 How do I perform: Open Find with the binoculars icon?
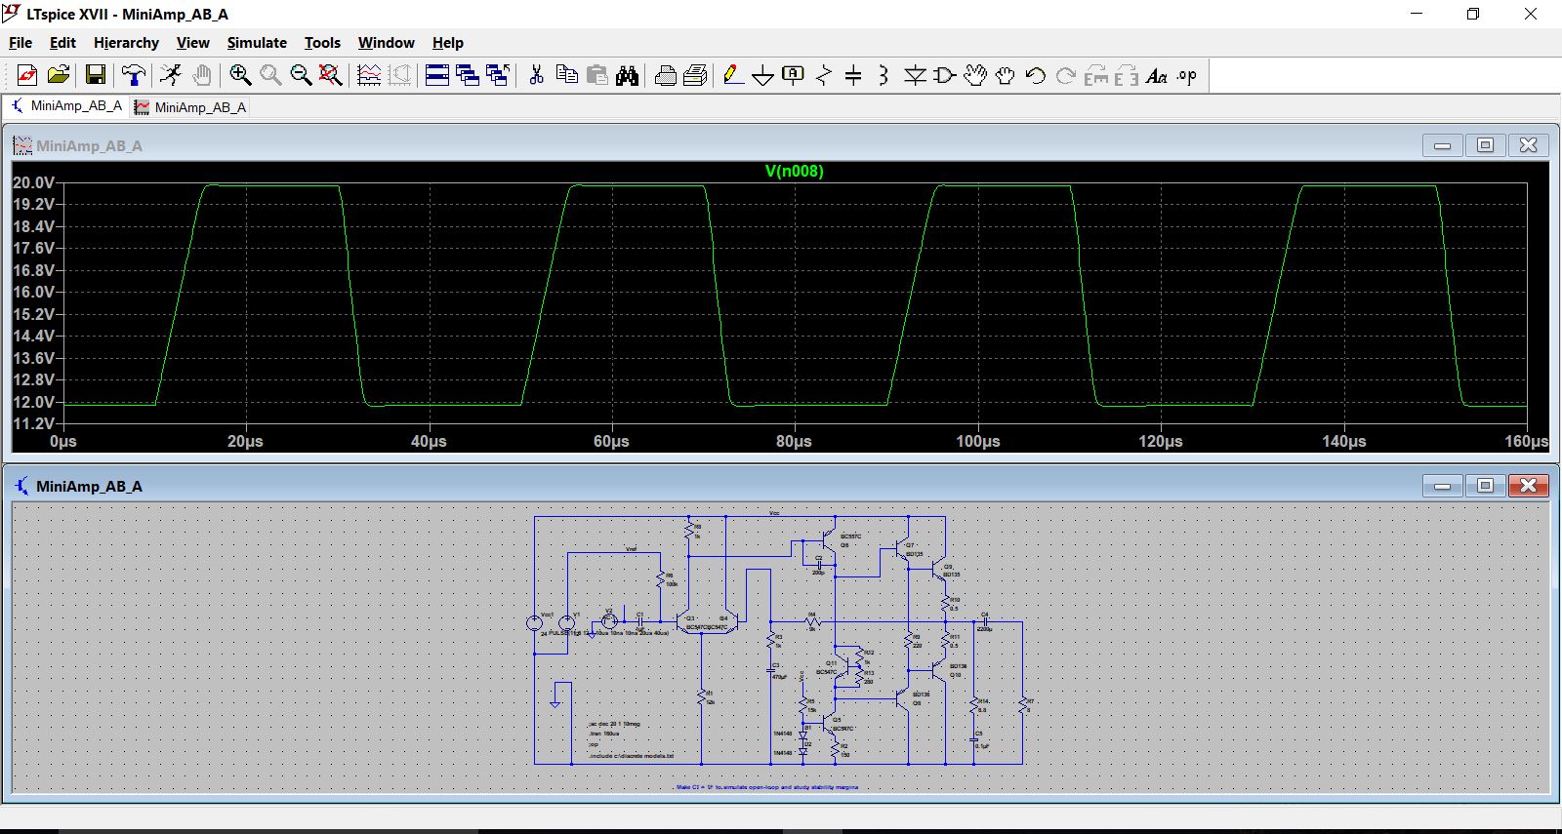(x=628, y=75)
